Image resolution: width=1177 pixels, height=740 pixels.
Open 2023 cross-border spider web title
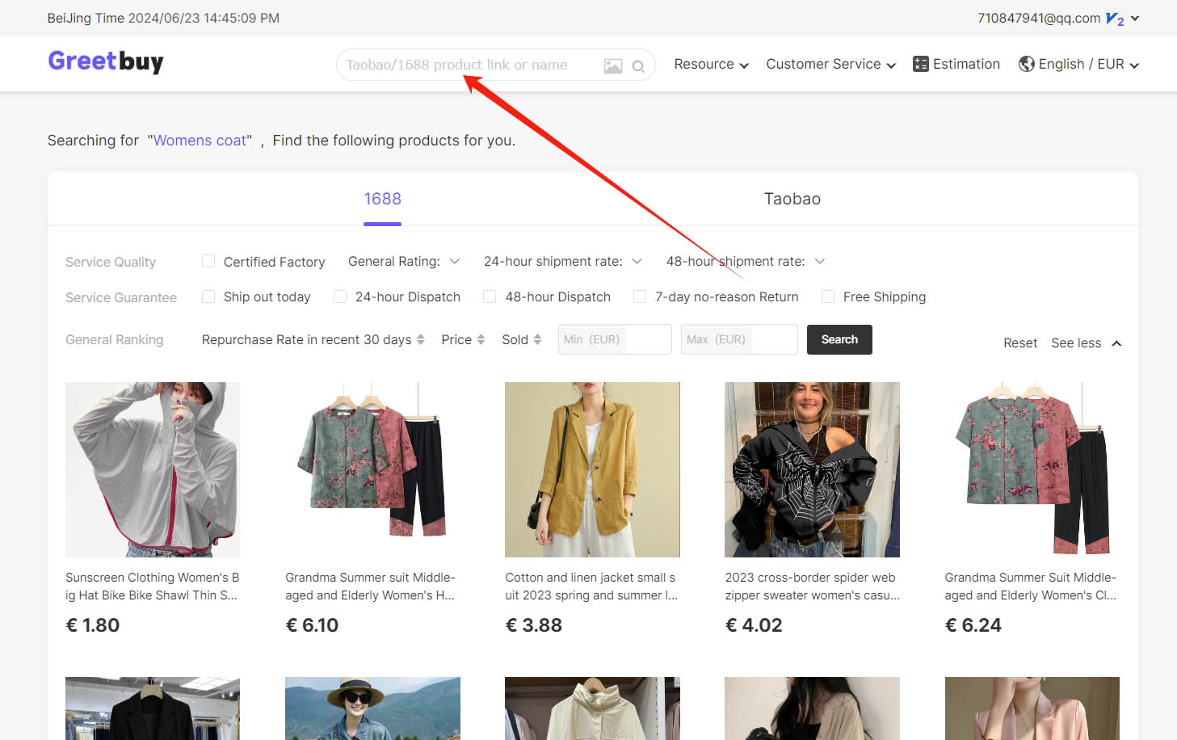click(x=812, y=587)
